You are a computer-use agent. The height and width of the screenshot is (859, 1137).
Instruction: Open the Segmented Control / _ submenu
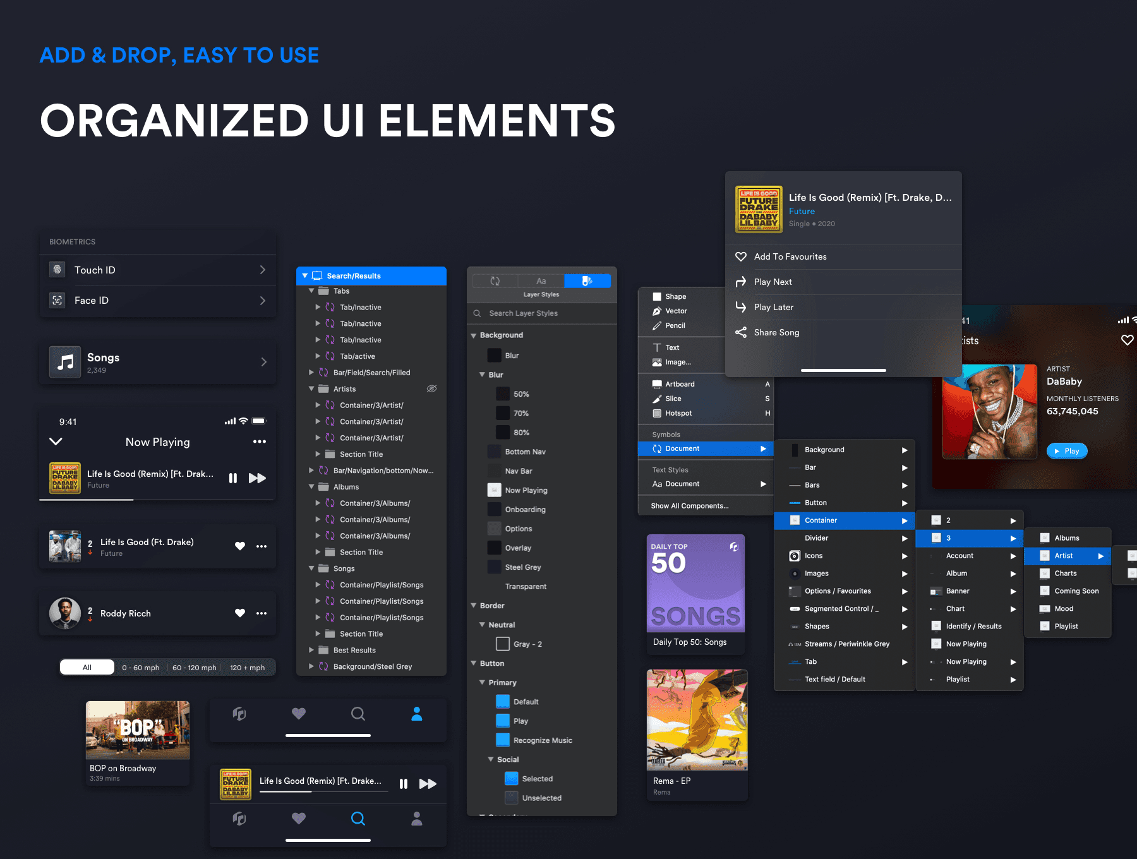click(x=845, y=609)
